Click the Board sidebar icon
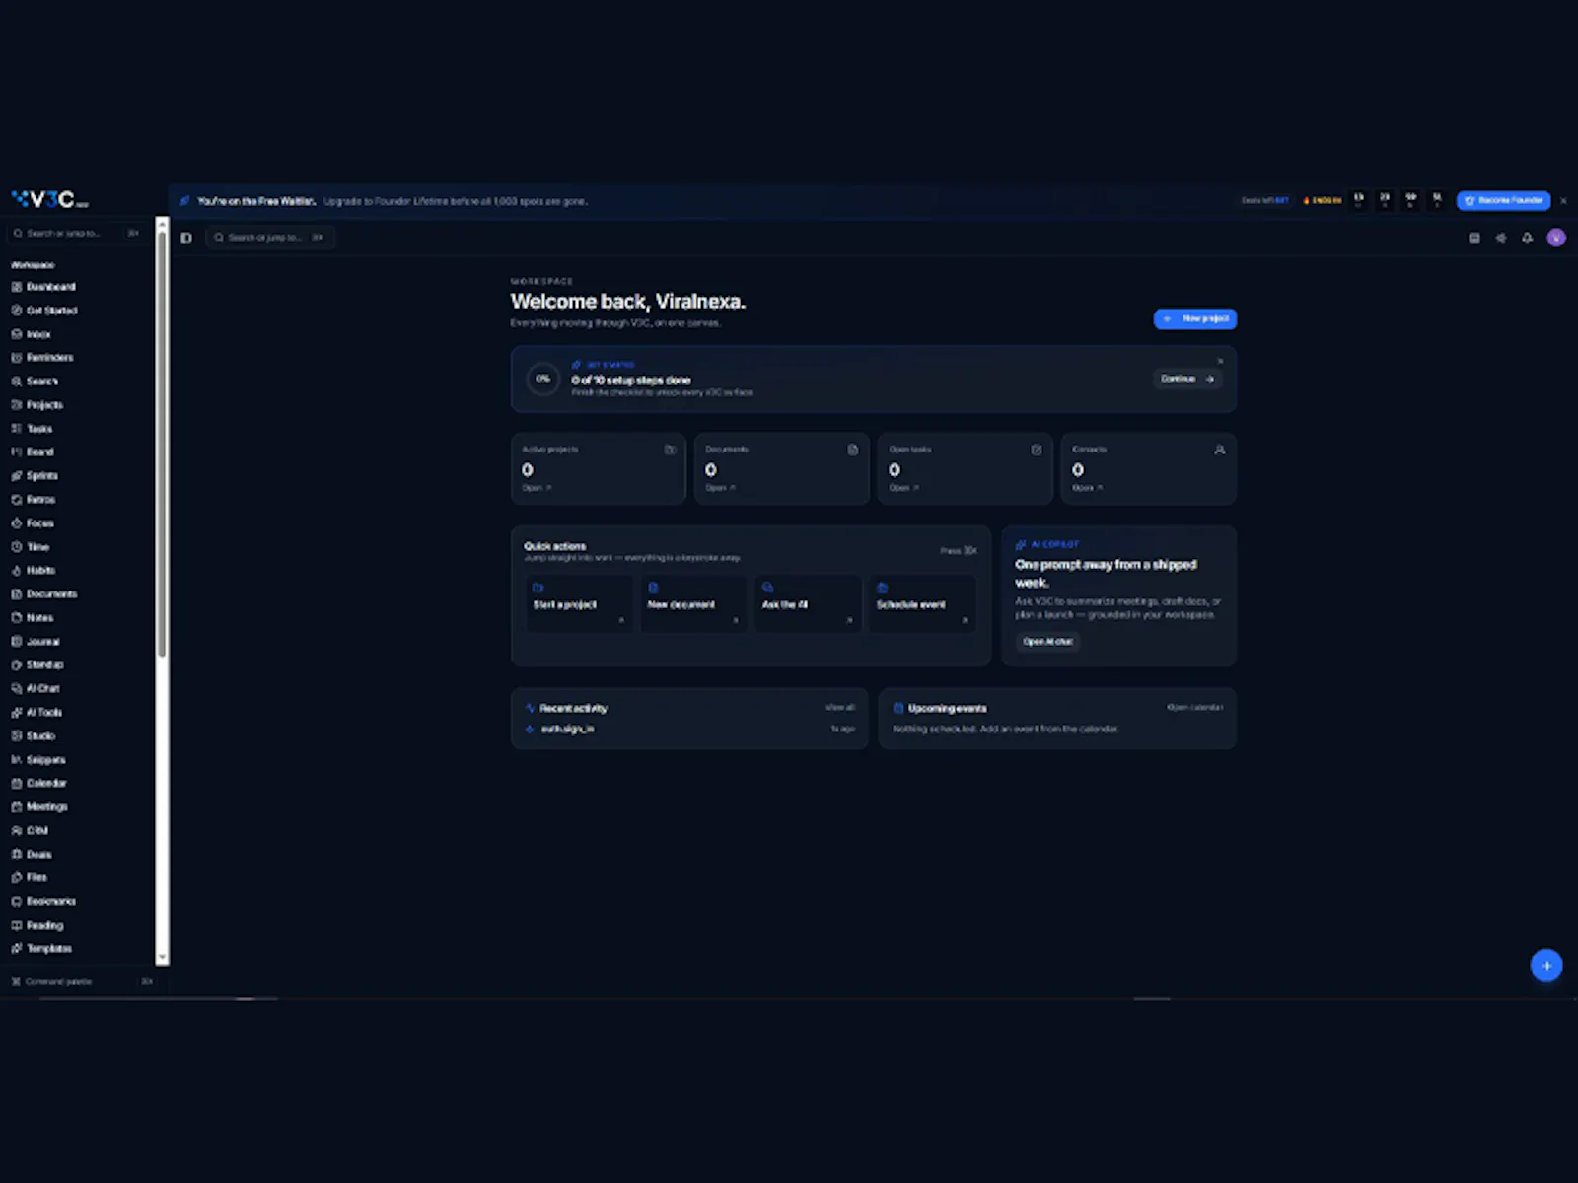Viewport: 1578px width, 1183px height. [x=16, y=452]
